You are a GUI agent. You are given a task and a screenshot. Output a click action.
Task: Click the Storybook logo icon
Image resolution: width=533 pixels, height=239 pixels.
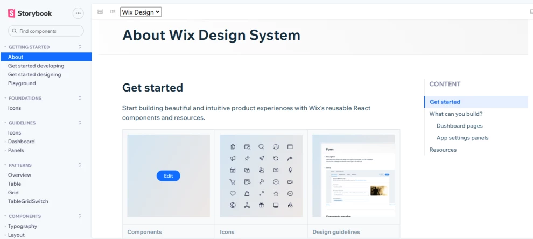11,13
